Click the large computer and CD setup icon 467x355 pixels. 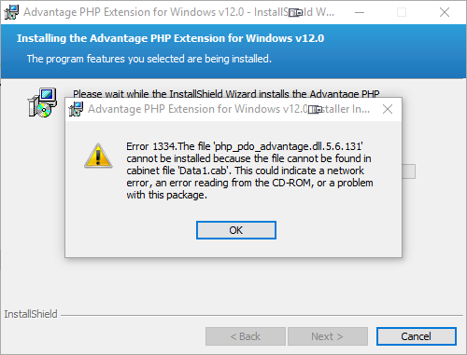[x=42, y=102]
